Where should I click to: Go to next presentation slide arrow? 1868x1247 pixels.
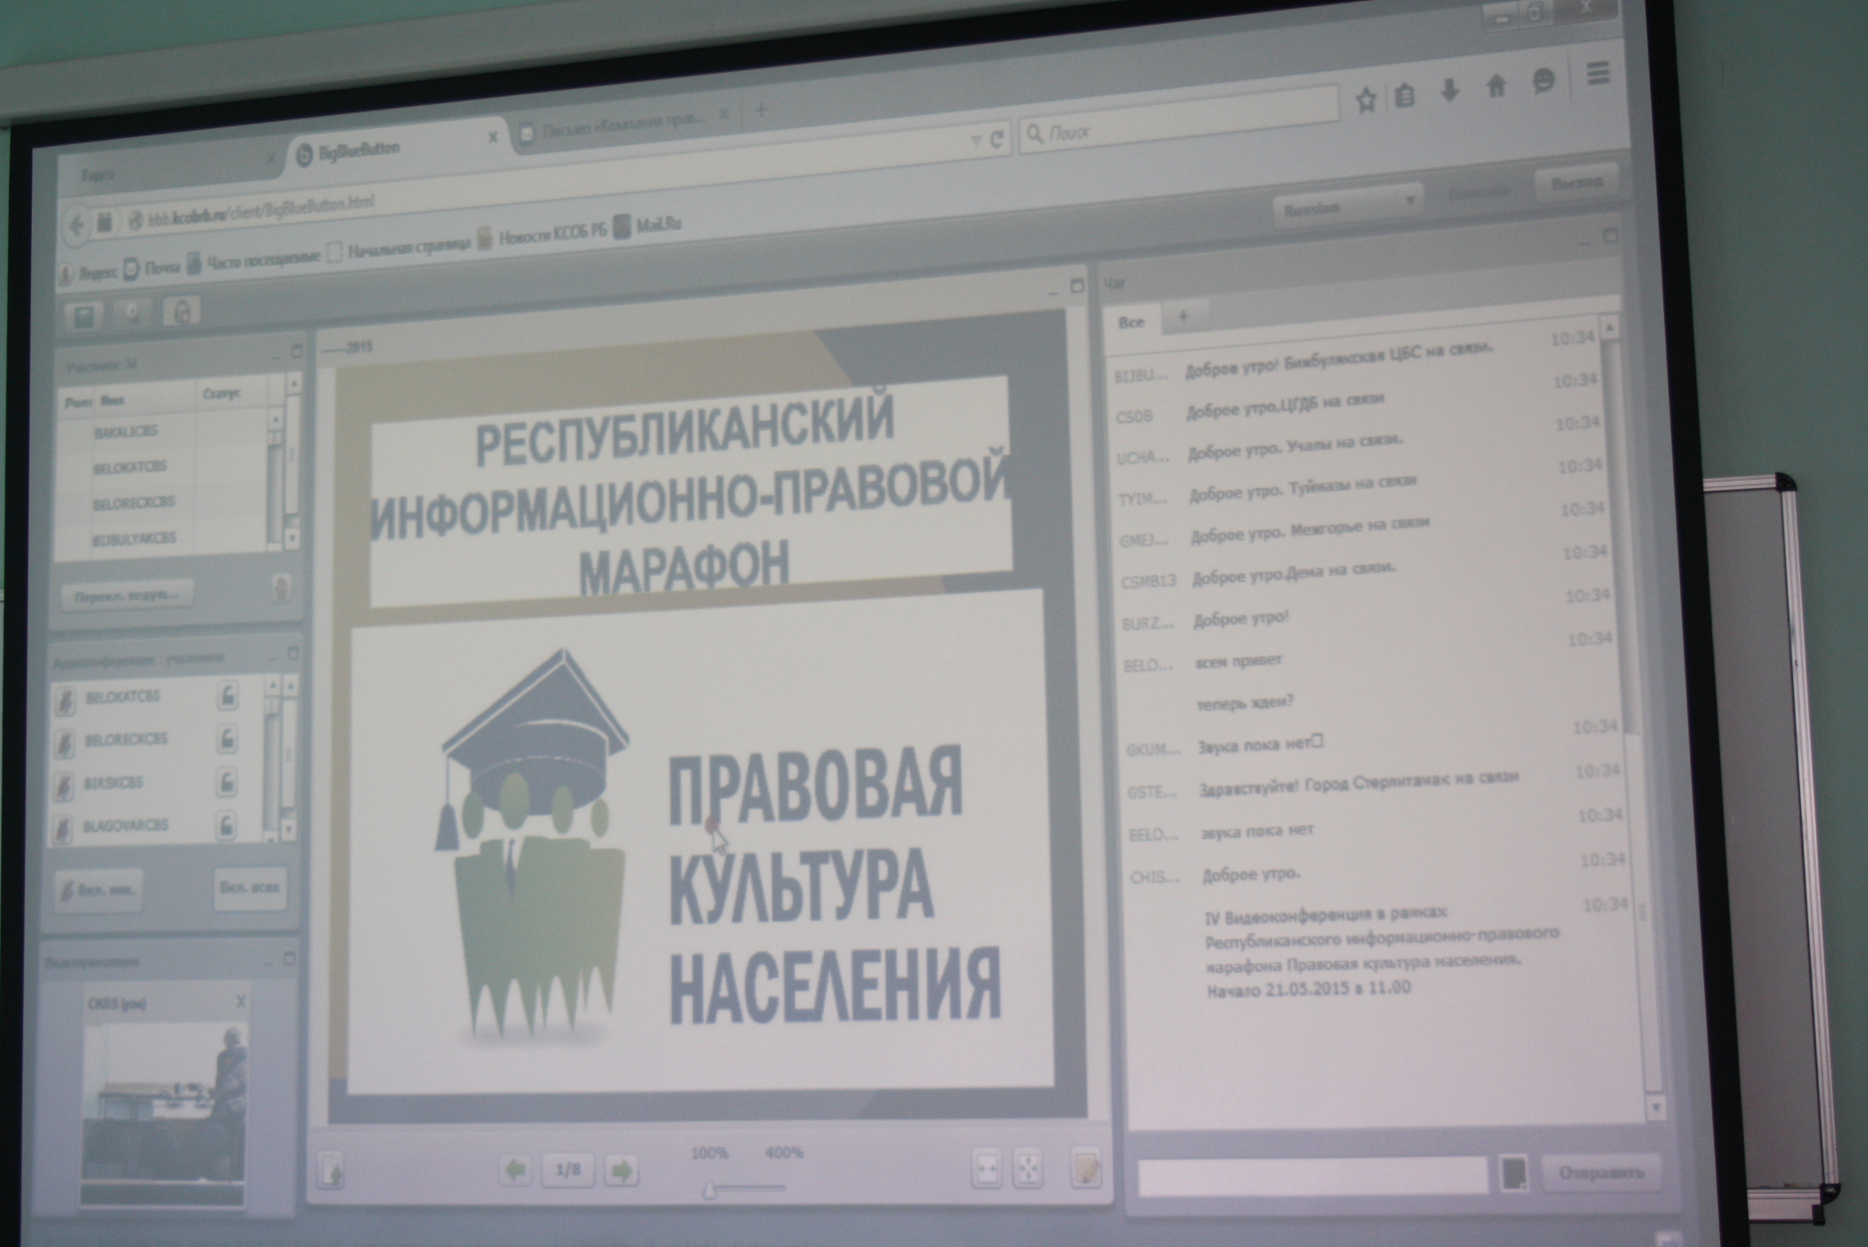(621, 1170)
